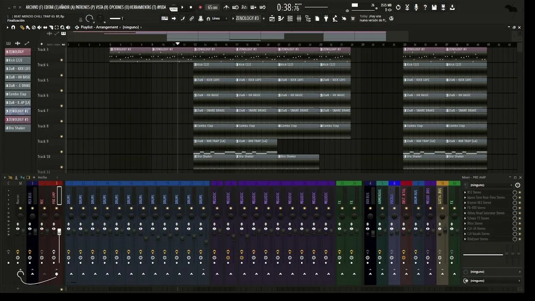535x301 pixels.
Task: Click the link chain icon in toolbar
Action: point(191,18)
